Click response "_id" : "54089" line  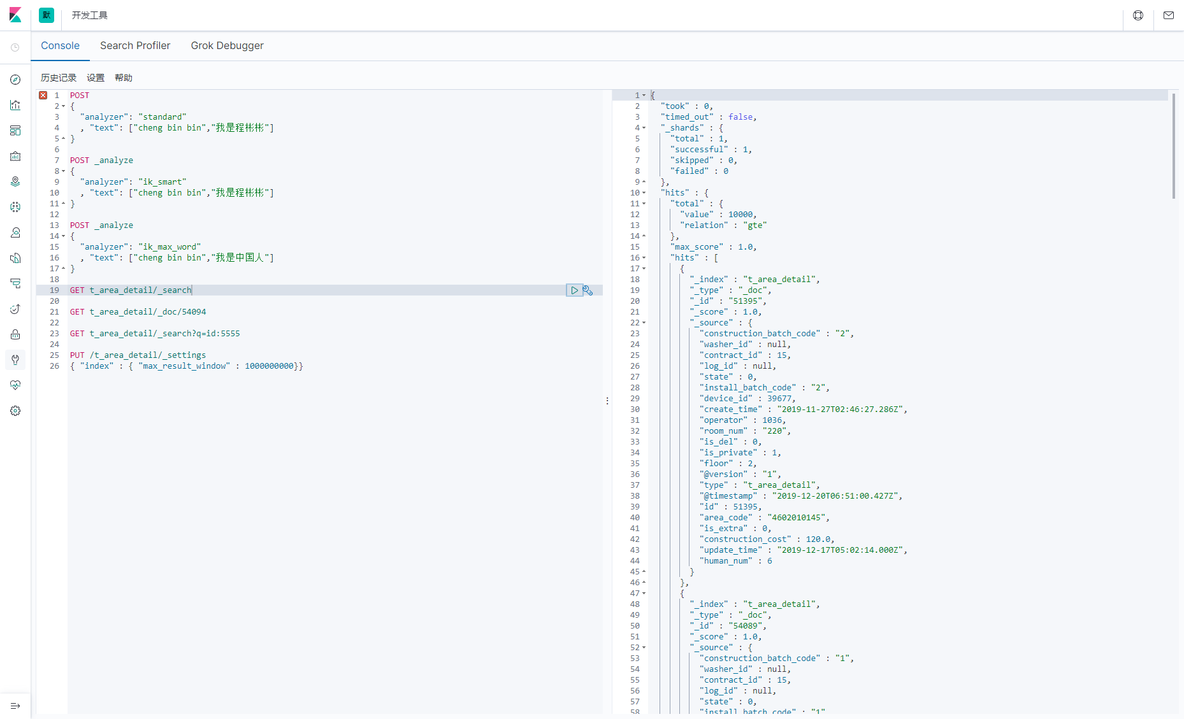click(728, 626)
